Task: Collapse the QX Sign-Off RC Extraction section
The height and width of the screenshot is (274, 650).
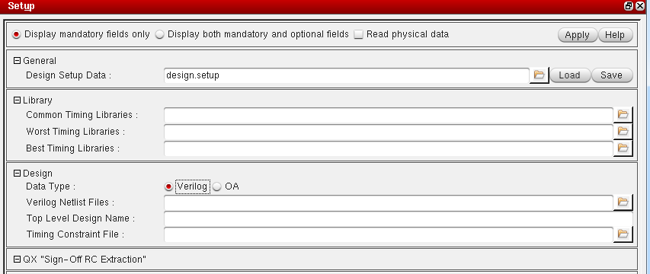Action: click(17, 259)
